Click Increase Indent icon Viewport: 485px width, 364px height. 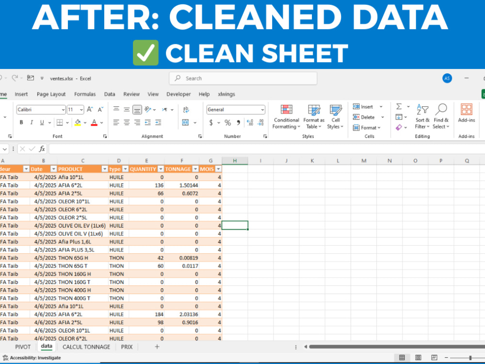click(x=159, y=123)
